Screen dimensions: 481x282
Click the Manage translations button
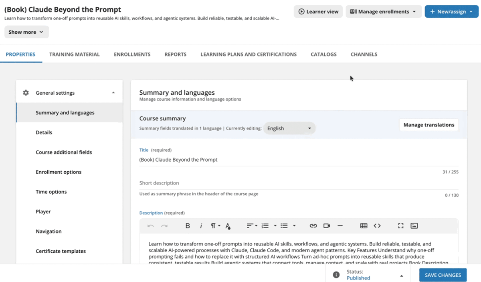(x=429, y=125)
